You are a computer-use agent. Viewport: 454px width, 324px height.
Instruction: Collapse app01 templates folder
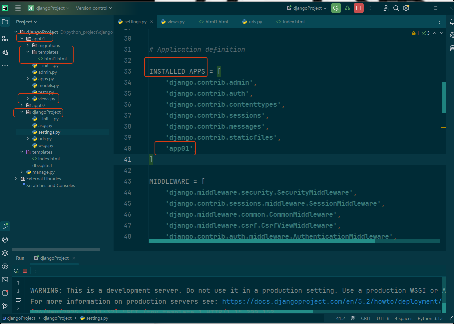(28, 52)
